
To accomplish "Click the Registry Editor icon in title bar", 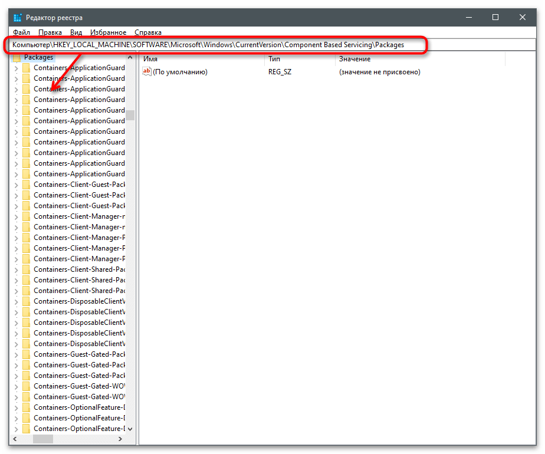I will (x=18, y=18).
